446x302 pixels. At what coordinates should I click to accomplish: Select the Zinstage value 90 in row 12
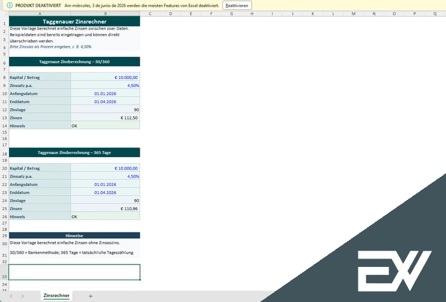click(x=105, y=109)
